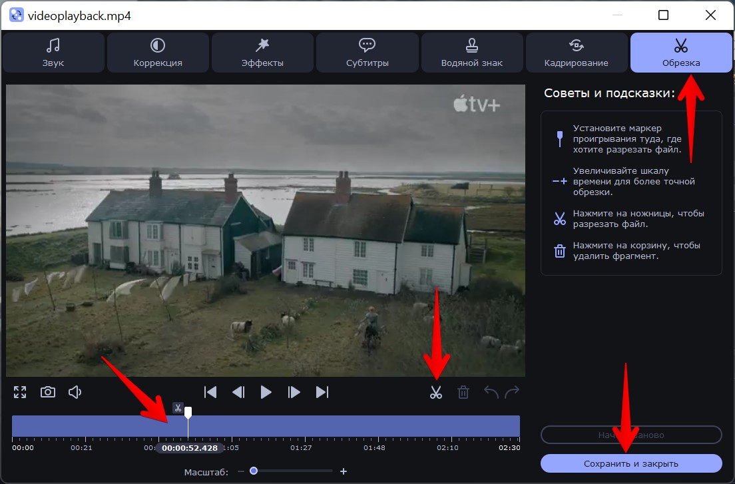The height and width of the screenshot is (484, 735).
Task: Switch to the Коррекция tab
Action: tap(158, 53)
